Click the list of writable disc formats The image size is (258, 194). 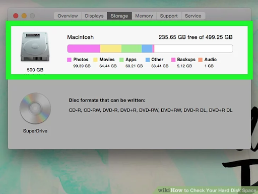pyautogui.click(x=151, y=110)
